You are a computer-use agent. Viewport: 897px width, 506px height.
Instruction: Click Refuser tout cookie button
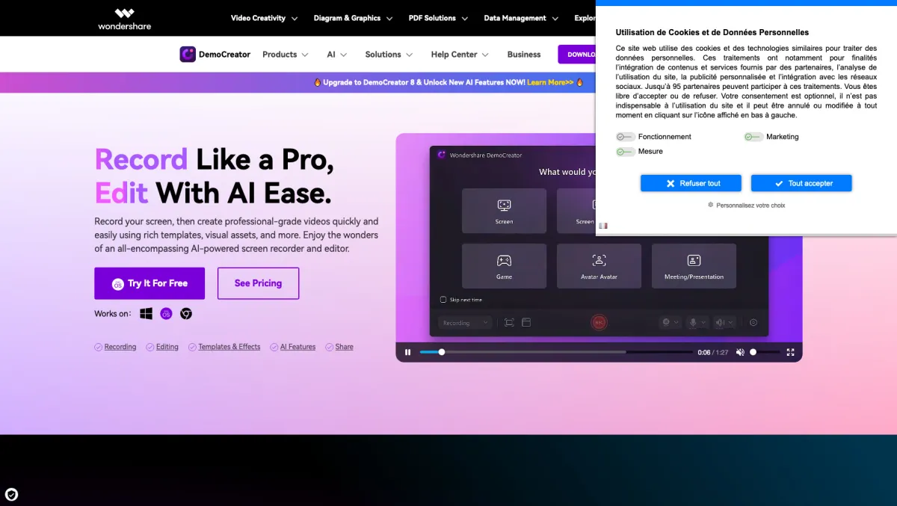(x=691, y=183)
